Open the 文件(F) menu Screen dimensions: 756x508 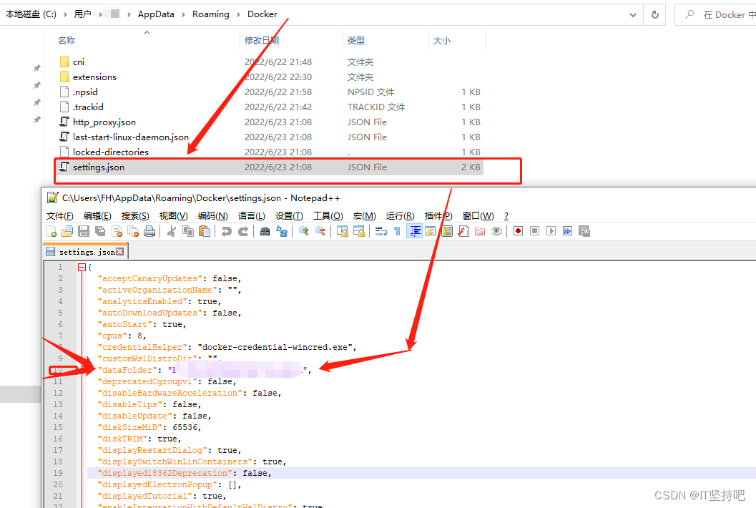(60, 216)
